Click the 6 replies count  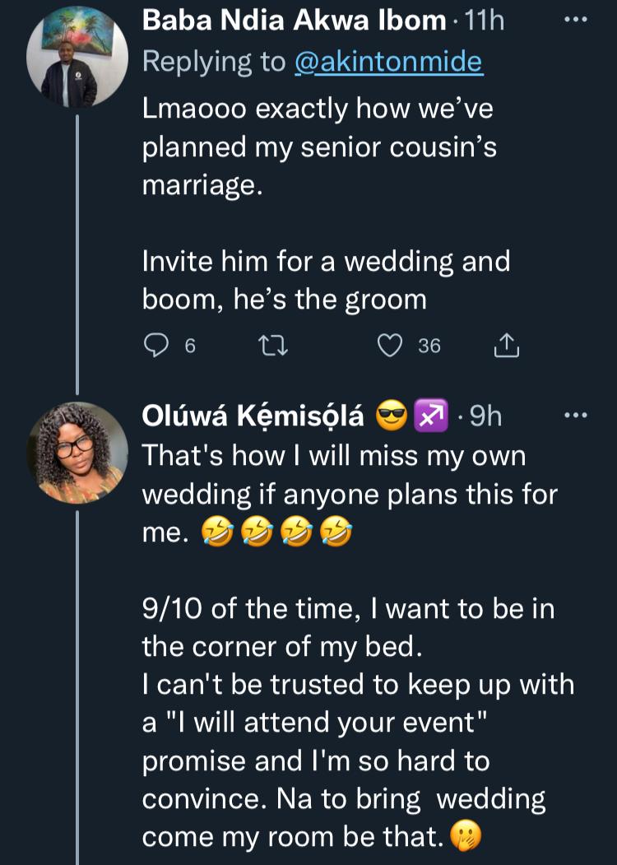[189, 346]
